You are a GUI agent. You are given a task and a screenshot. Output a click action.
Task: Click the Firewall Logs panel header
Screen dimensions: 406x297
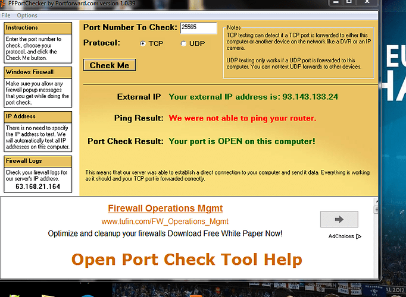point(38,161)
